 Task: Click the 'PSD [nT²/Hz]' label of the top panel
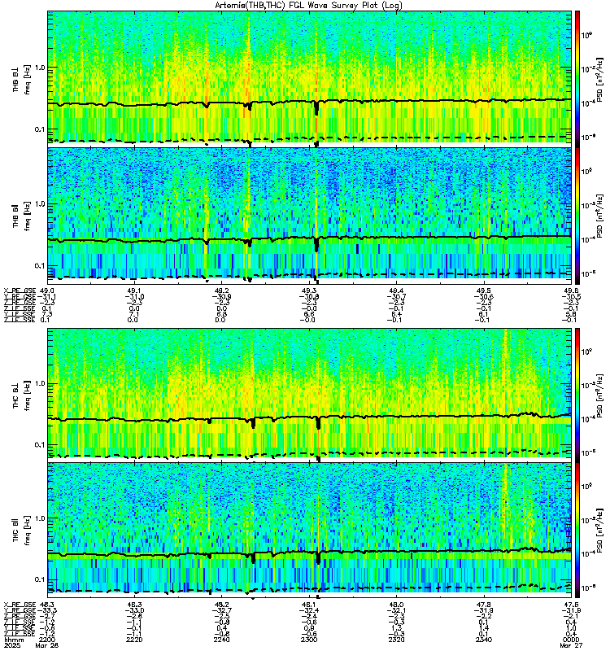pos(599,79)
